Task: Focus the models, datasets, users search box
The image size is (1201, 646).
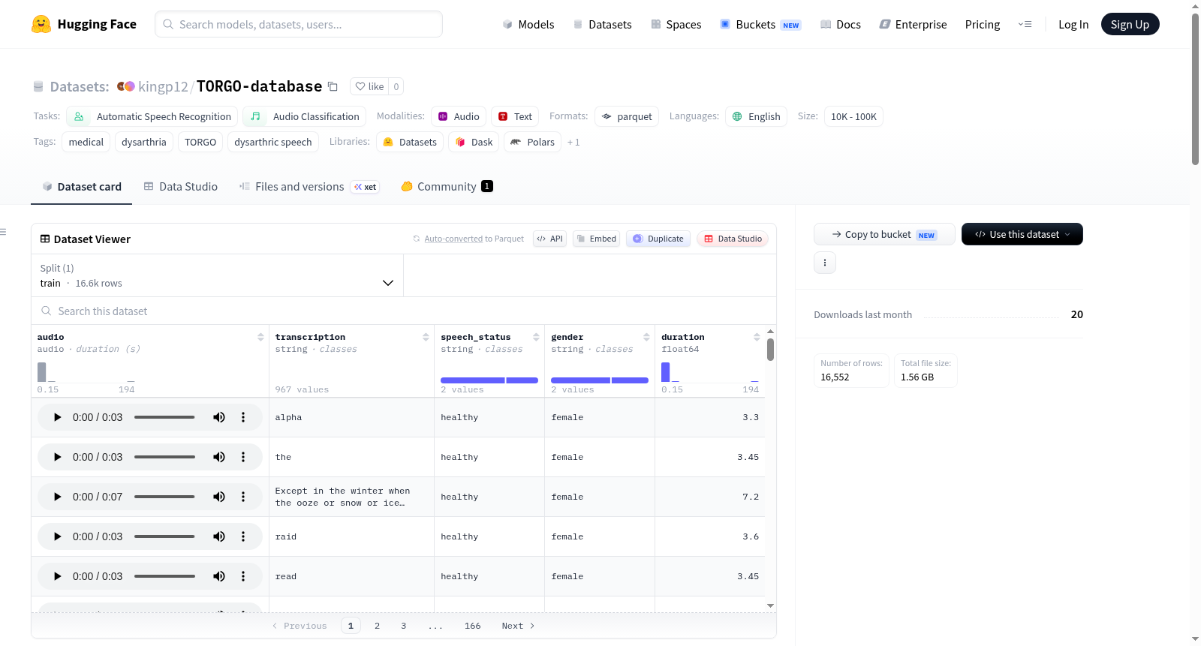Action: [x=299, y=24]
